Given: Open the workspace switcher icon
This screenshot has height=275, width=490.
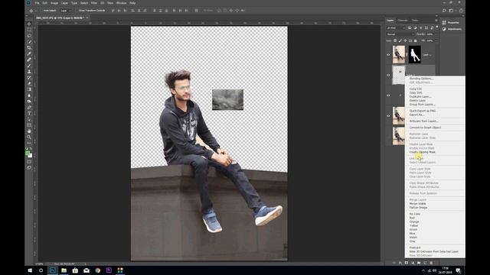Looking at the screenshot, I should [451, 11].
